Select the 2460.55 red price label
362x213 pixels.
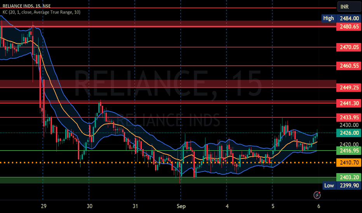click(x=349, y=66)
